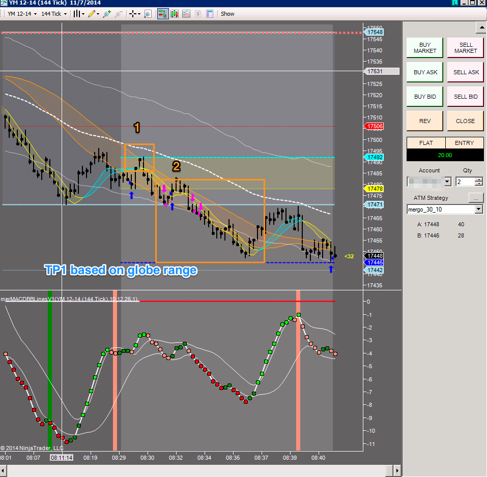
Task: Select the pencil drawing tools icon
Action: [92, 14]
